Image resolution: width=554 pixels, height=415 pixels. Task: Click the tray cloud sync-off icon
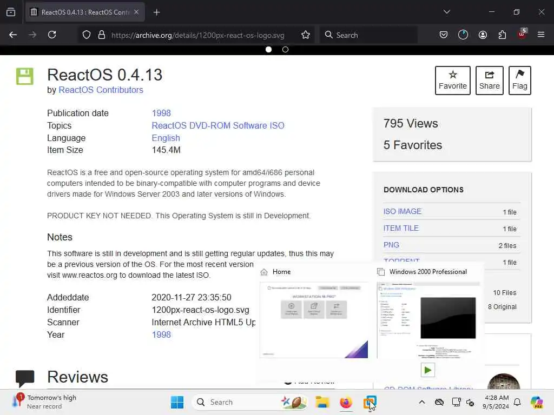tap(439, 402)
